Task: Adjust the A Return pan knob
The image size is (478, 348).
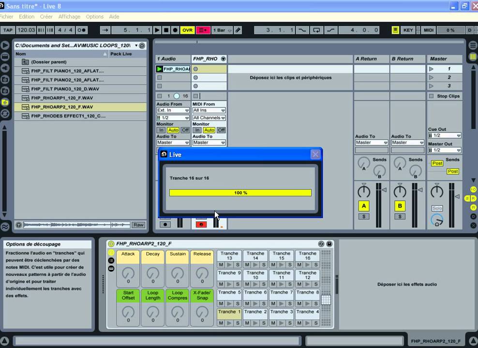Action: point(364,191)
